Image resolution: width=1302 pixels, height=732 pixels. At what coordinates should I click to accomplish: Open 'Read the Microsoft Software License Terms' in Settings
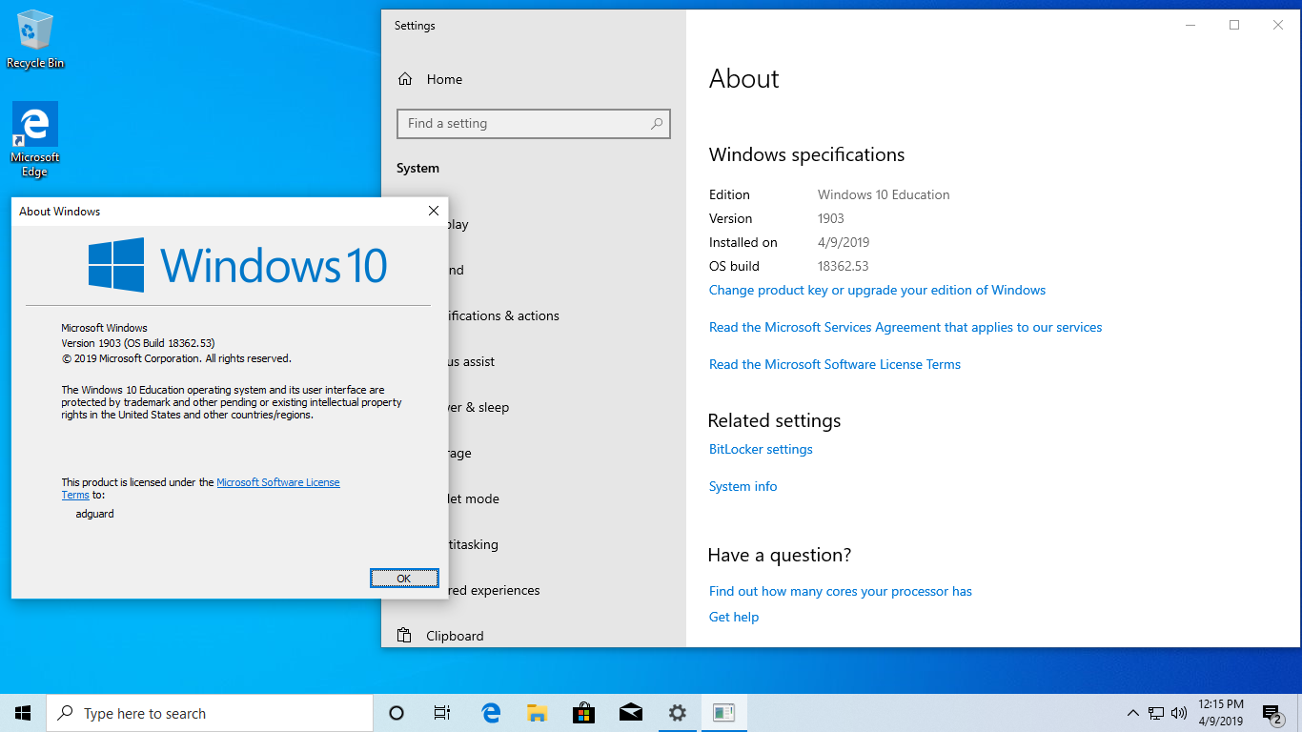835,364
